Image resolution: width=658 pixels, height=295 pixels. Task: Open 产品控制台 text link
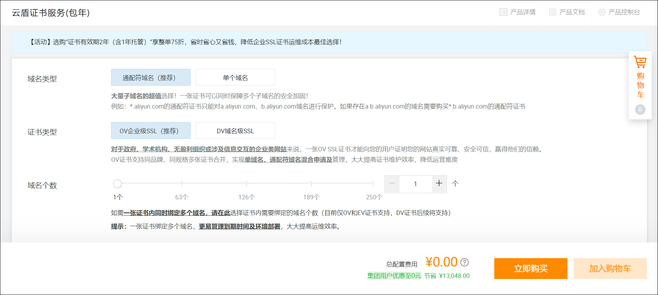click(x=624, y=12)
